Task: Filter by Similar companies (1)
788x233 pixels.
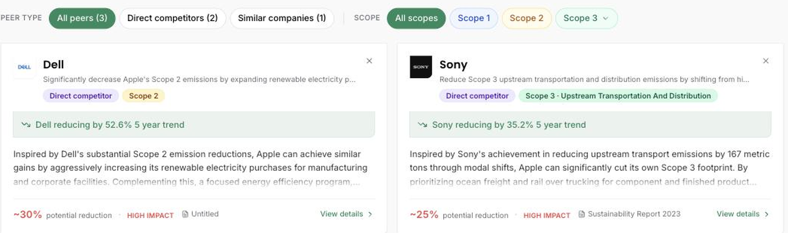Action: tap(282, 18)
